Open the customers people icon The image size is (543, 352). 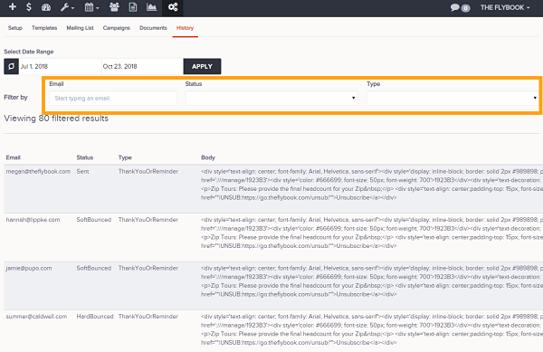click(114, 7)
